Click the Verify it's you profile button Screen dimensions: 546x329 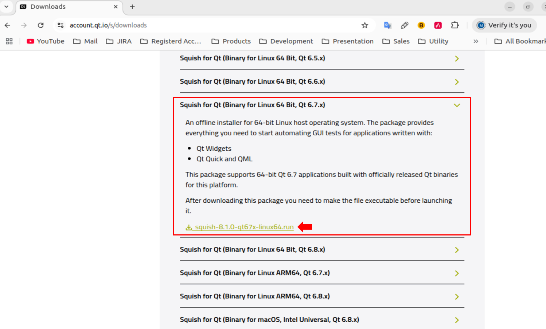pos(504,25)
